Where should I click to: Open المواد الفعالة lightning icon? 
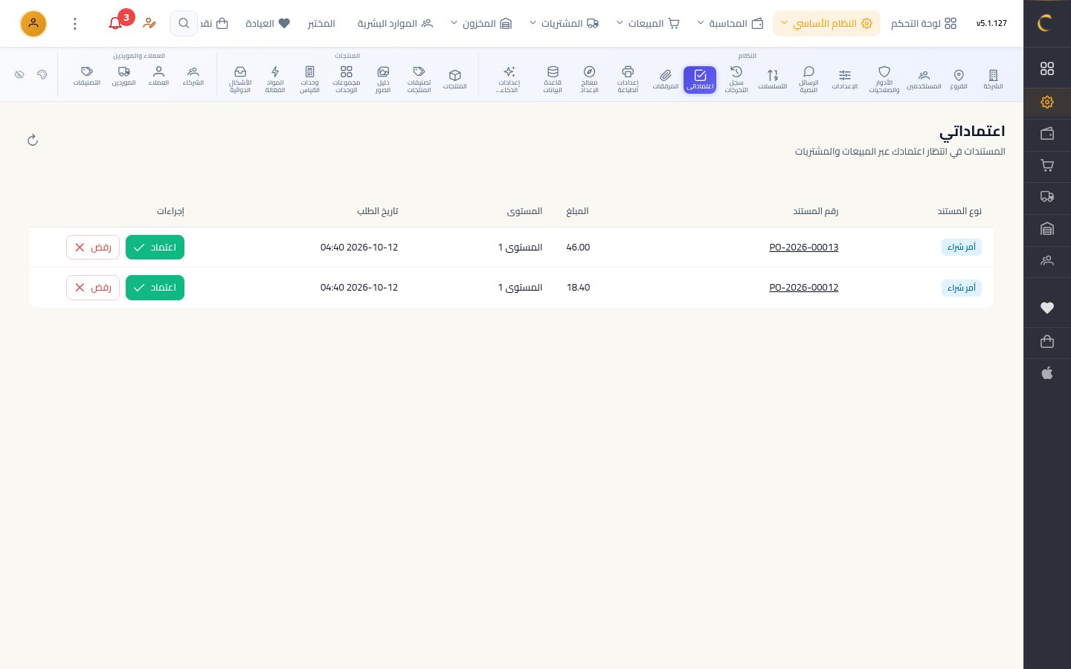pyautogui.click(x=275, y=79)
